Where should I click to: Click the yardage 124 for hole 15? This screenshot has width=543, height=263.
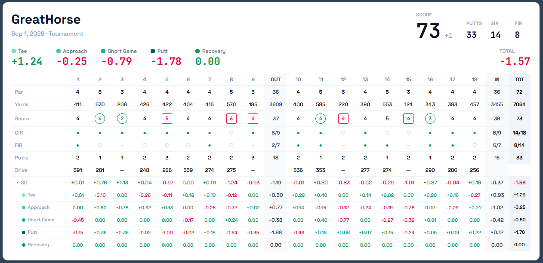click(408, 104)
